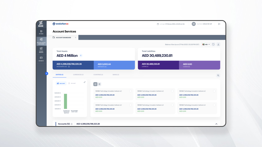Click arrow next to AED 4 Million
This screenshot has height=147, width=262.
pyautogui.click(x=81, y=56)
